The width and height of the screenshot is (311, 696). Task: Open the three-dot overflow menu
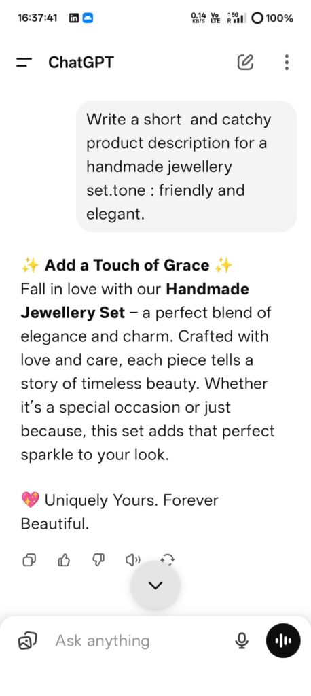tap(287, 63)
